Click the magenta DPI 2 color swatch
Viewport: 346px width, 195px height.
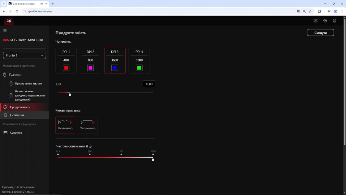click(90, 68)
